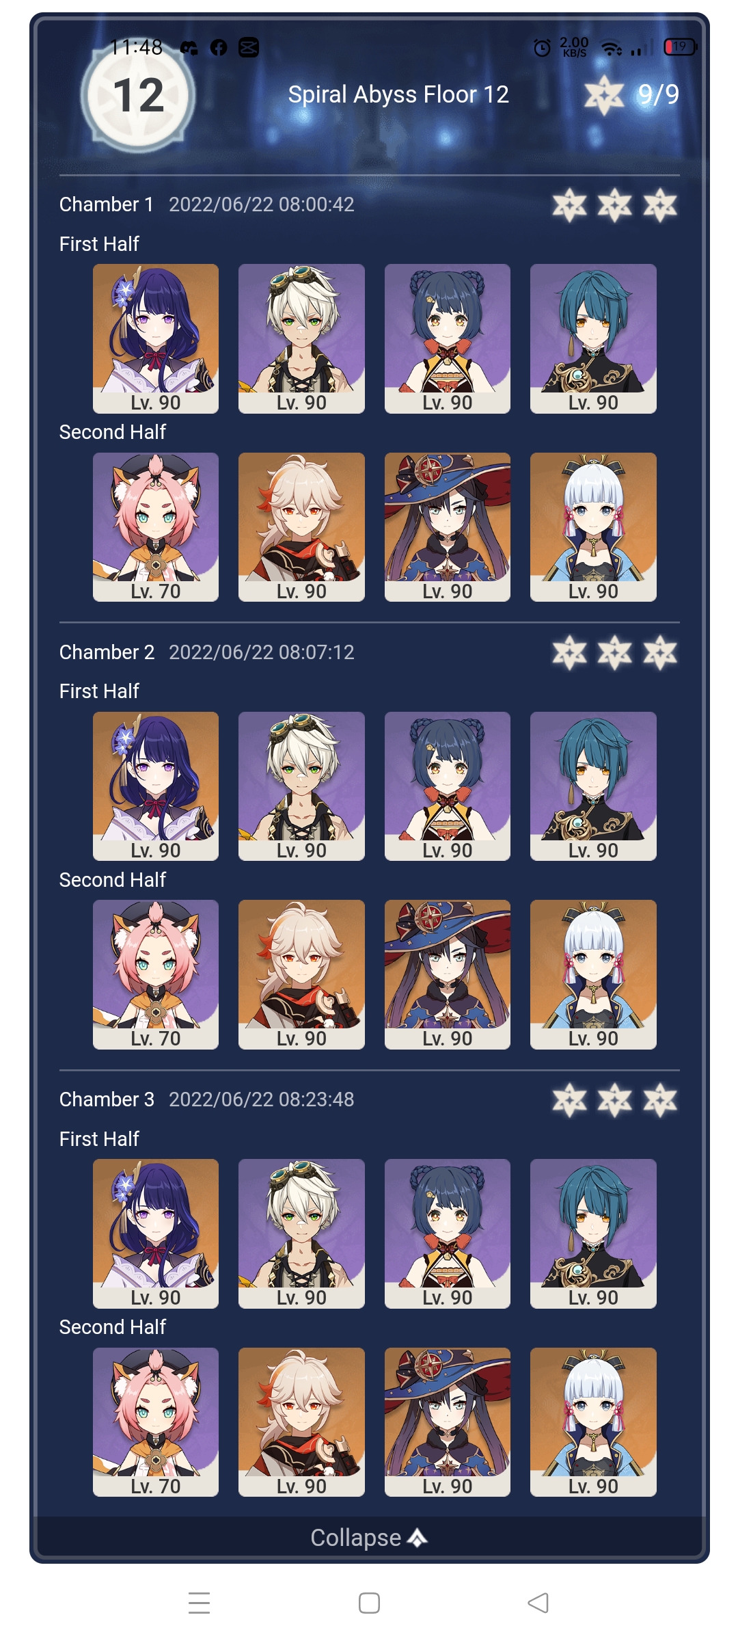Tap the Chamber 3 three-star rating

coord(615,1100)
